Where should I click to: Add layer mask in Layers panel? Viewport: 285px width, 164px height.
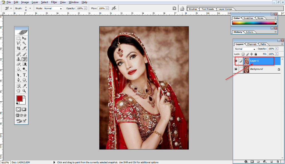pyautogui.click(x=252, y=161)
